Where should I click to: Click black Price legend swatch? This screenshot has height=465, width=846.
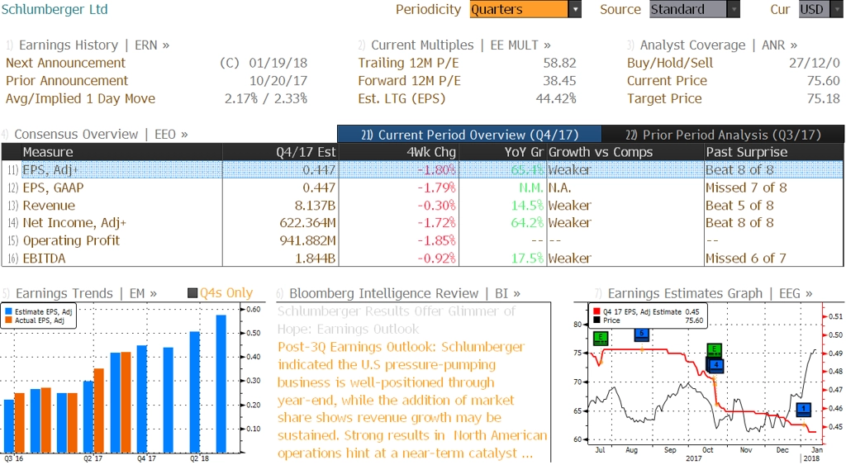click(x=596, y=320)
